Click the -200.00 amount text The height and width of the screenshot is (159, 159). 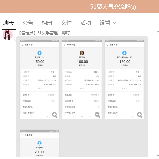[40, 152]
